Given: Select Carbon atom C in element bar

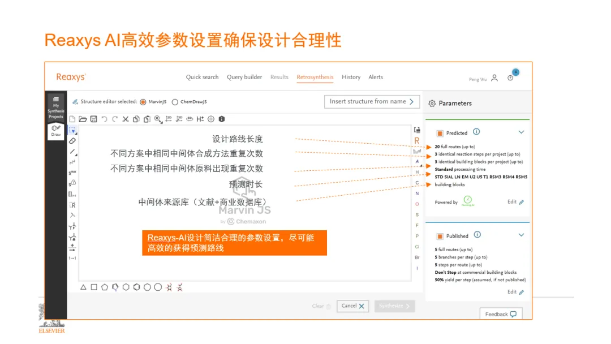Looking at the screenshot, I should pos(417,183).
